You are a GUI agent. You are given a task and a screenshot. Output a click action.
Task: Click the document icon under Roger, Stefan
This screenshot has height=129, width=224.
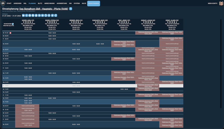[54, 22]
